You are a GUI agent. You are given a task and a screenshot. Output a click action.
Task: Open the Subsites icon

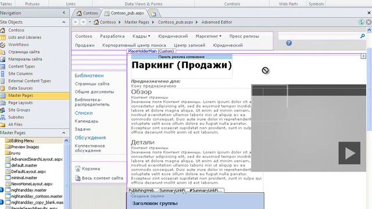click(2, 117)
